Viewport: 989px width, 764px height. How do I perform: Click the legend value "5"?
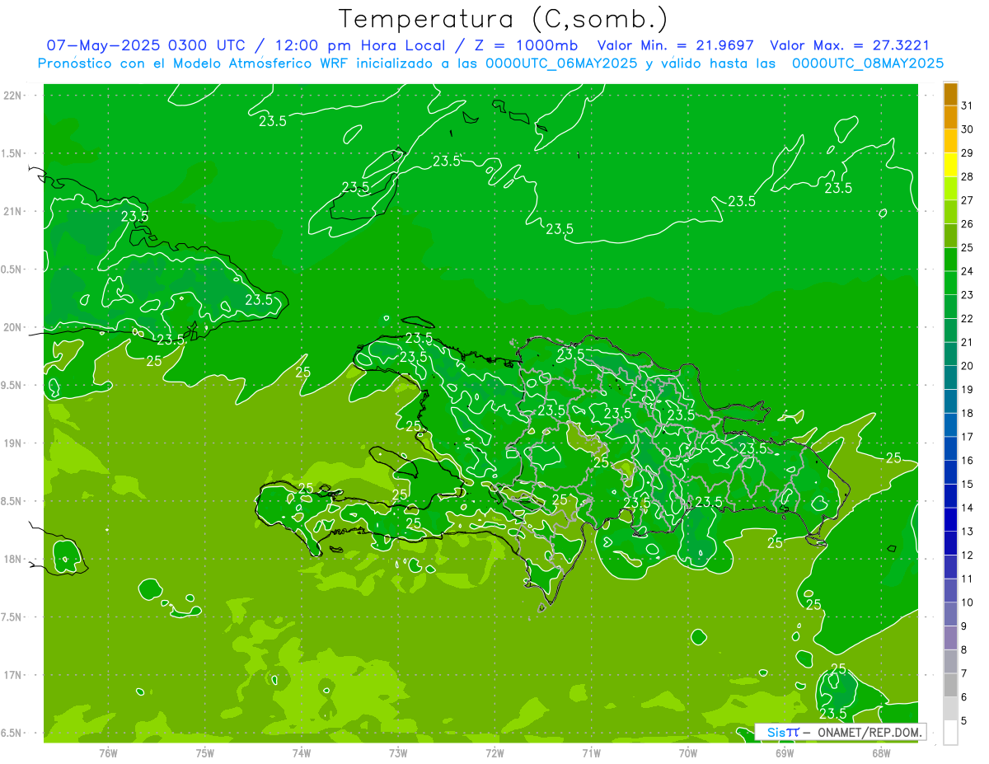[x=964, y=720]
